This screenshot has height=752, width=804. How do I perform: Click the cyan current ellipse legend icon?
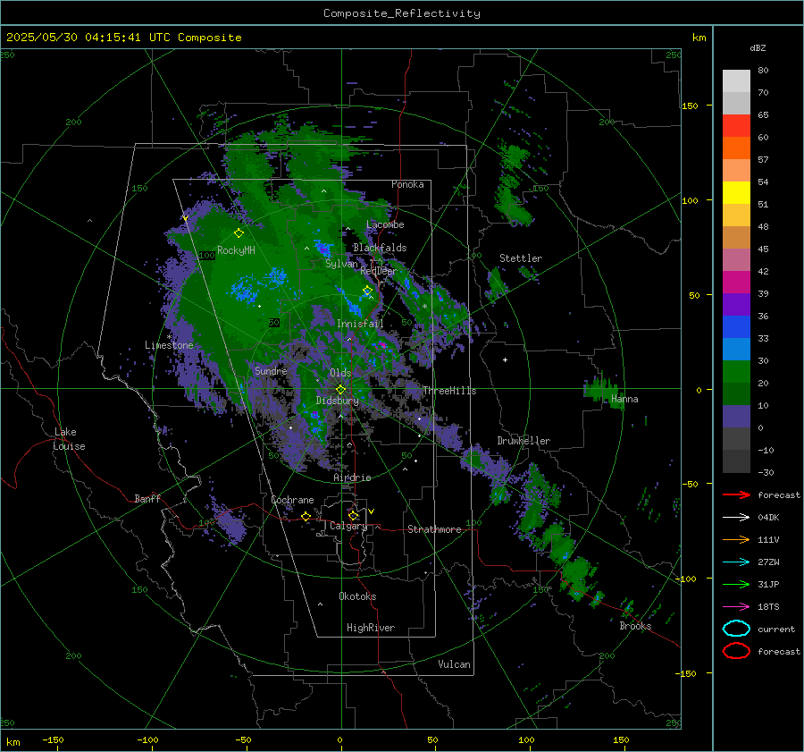click(x=736, y=629)
